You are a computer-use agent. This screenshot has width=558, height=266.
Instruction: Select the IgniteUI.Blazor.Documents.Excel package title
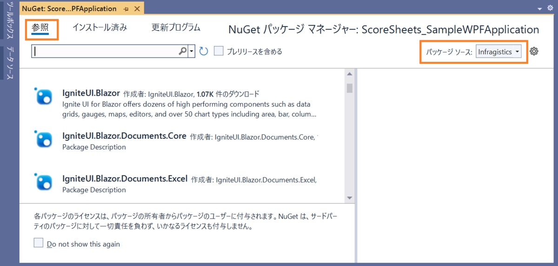(x=125, y=178)
